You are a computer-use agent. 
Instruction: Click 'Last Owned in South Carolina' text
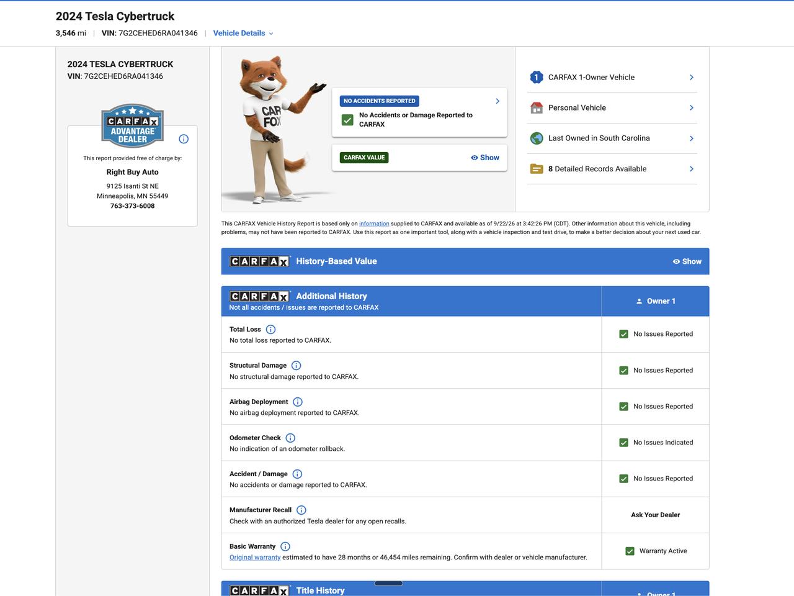tap(599, 138)
